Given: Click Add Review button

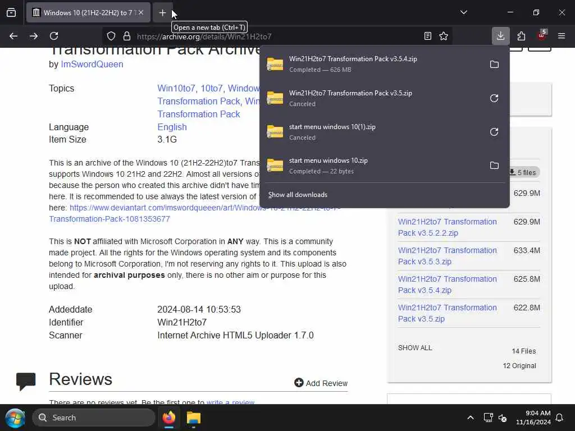Looking at the screenshot, I should 321,383.
